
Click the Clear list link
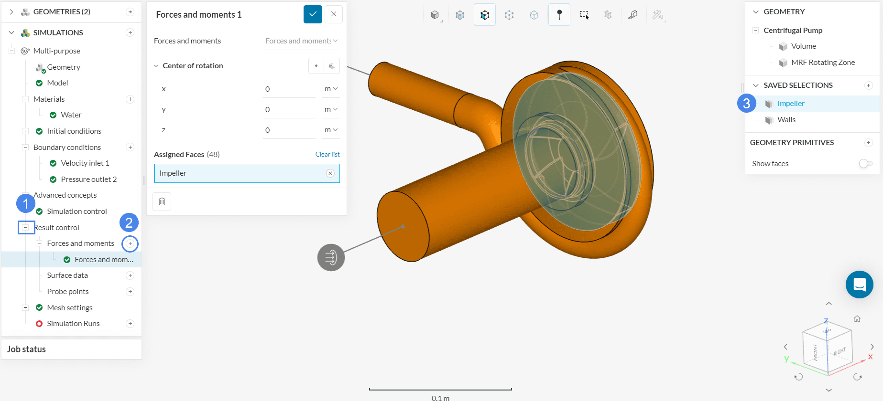(327, 154)
